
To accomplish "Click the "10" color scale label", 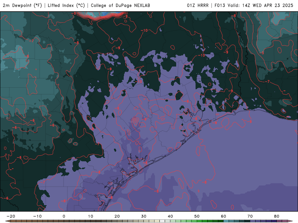I will (x=91, y=216).
